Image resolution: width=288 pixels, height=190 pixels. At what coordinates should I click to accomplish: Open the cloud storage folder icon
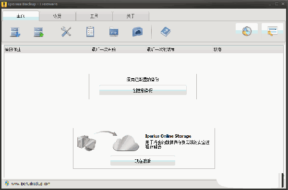138,32
